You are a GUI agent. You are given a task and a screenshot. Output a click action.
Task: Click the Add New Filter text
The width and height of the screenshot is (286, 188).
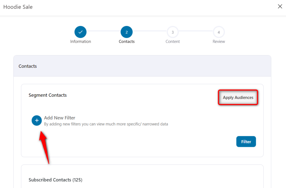[x=60, y=118]
